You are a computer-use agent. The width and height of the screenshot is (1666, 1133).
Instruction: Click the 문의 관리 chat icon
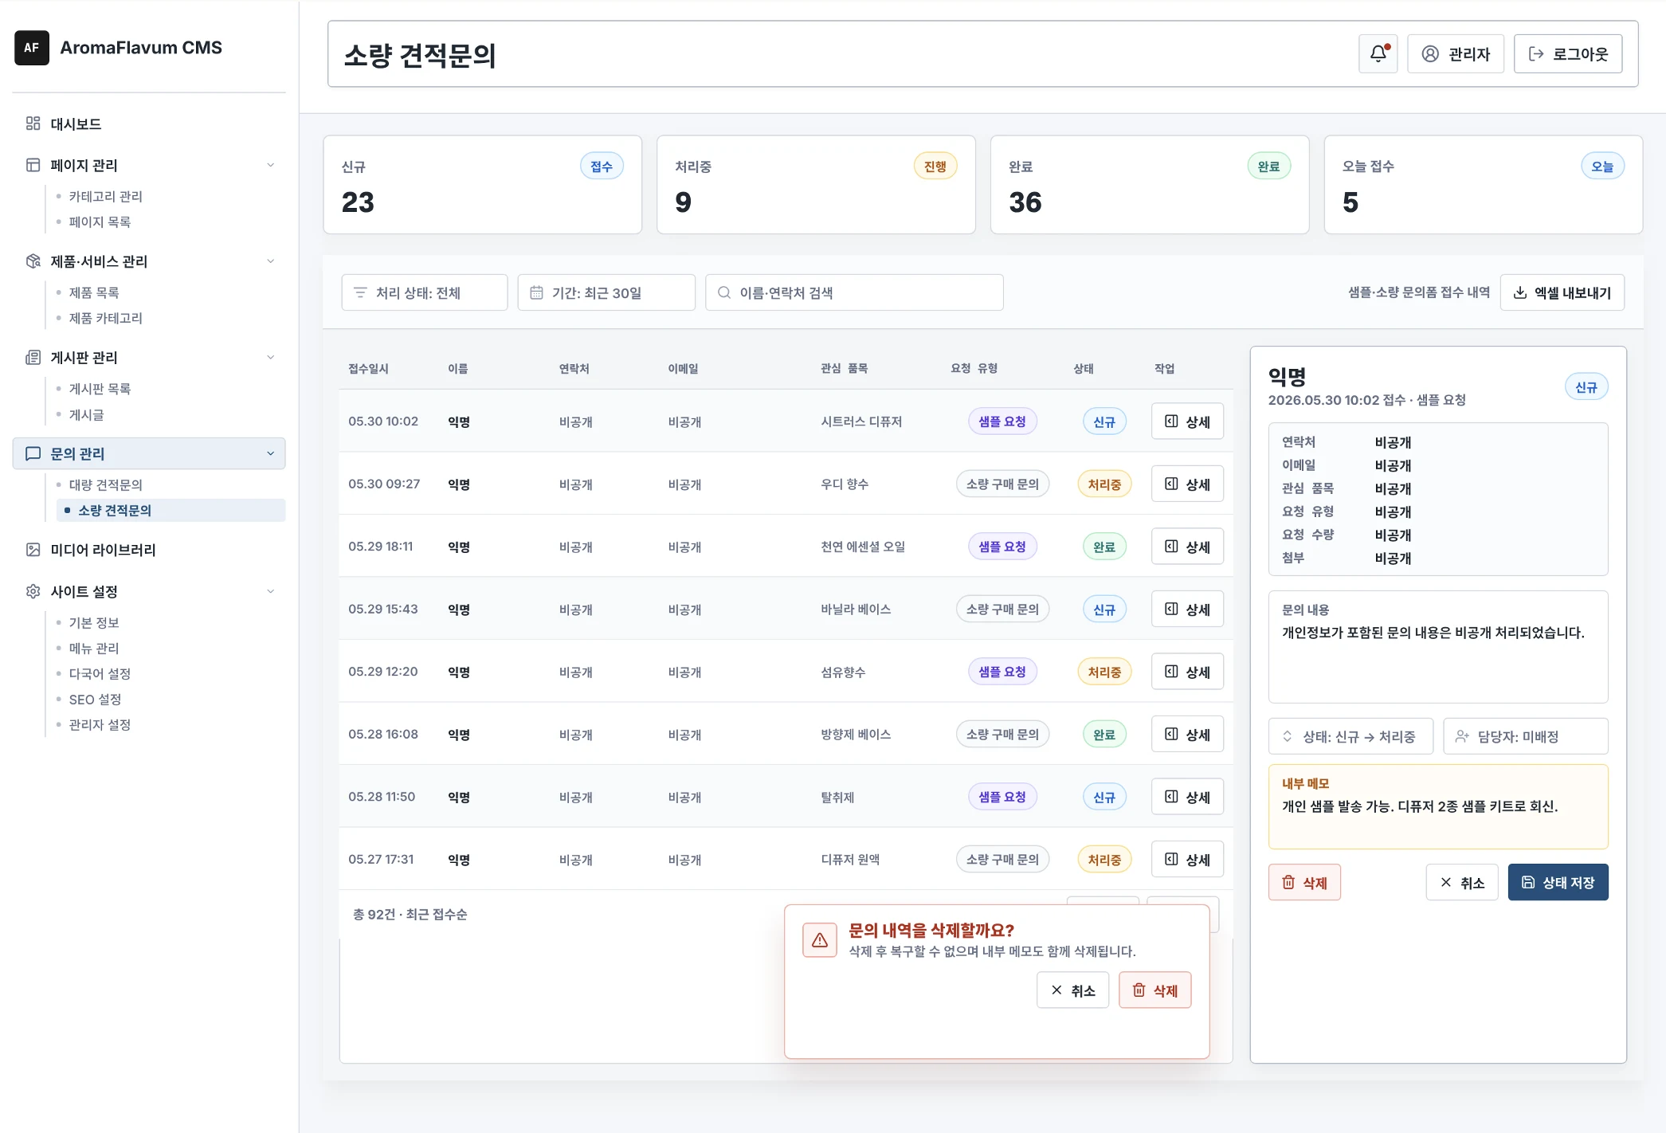(33, 453)
